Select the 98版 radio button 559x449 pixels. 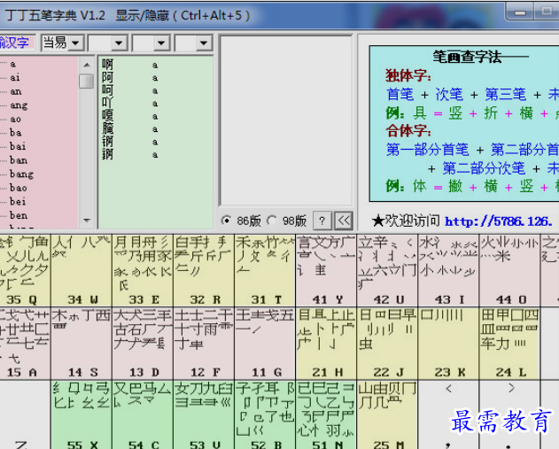point(272,221)
